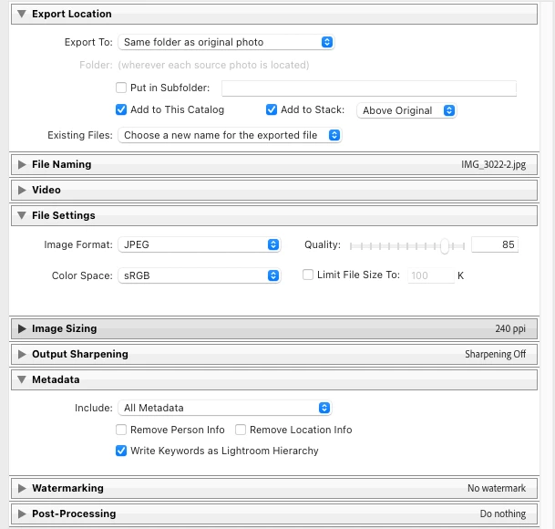
Task: Check the Remove Location Info checkbox
Action: click(x=241, y=430)
